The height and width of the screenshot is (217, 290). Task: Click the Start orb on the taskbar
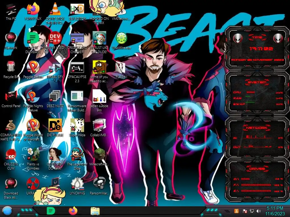(x=7, y=211)
